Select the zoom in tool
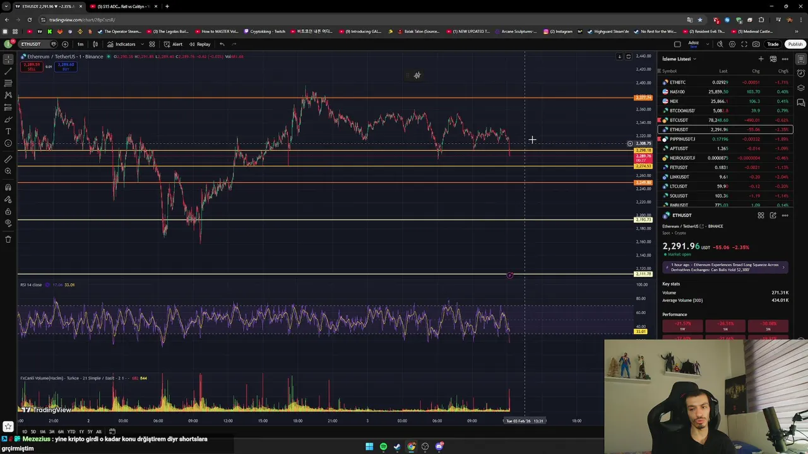The width and height of the screenshot is (808, 454). click(8, 172)
